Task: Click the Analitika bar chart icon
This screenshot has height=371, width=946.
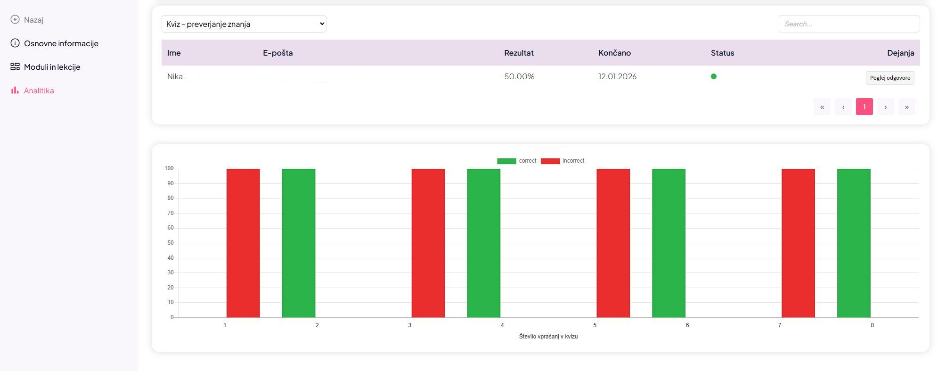Action: click(15, 91)
